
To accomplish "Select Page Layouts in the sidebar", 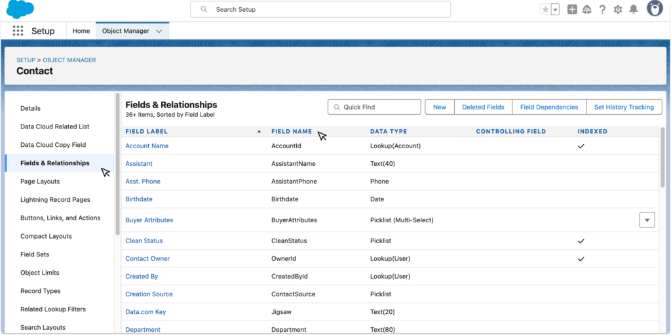I will click(x=40, y=182).
